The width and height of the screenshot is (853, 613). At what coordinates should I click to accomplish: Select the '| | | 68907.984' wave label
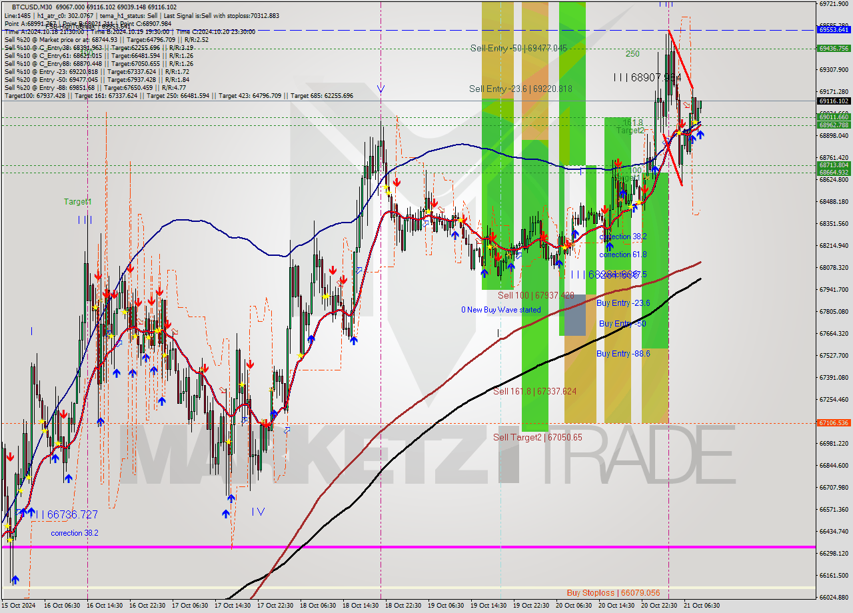coord(647,77)
